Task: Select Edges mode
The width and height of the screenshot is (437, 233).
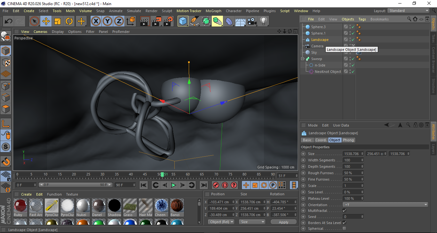Action: (x=6, y=97)
